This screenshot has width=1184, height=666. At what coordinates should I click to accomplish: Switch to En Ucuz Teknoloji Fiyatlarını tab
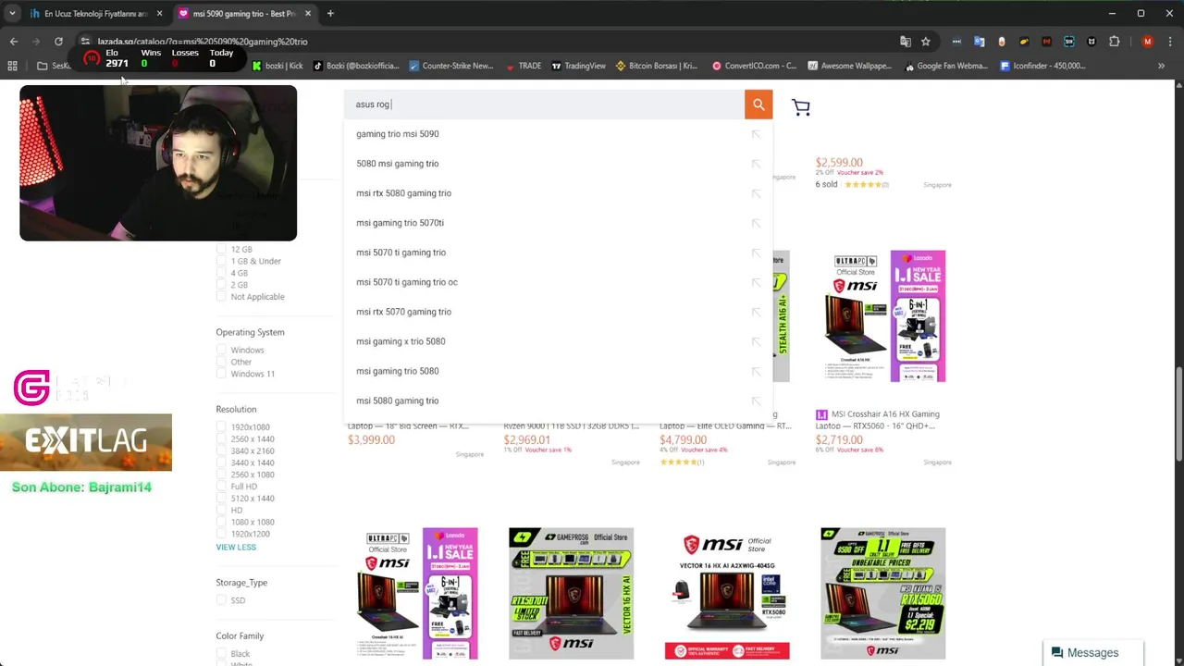pyautogui.click(x=95, y=14)
